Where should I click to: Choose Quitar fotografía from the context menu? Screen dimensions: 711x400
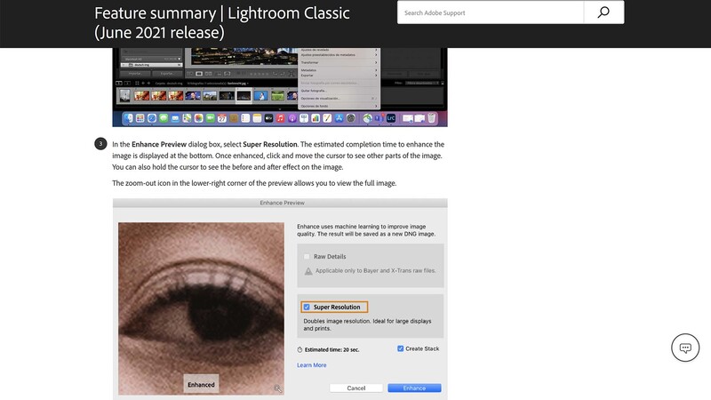point(314,91)
